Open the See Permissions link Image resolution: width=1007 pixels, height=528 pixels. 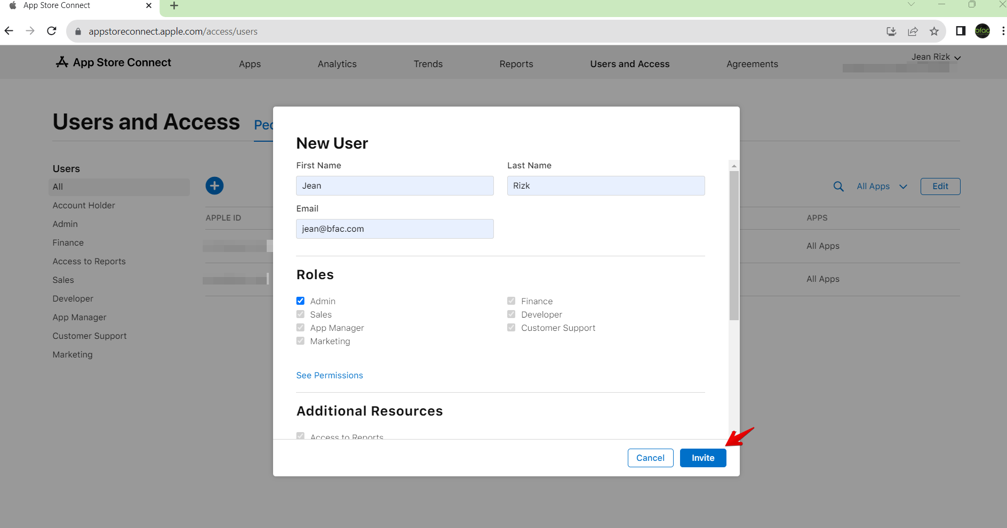pyautogui.click(x=330, y=376)
